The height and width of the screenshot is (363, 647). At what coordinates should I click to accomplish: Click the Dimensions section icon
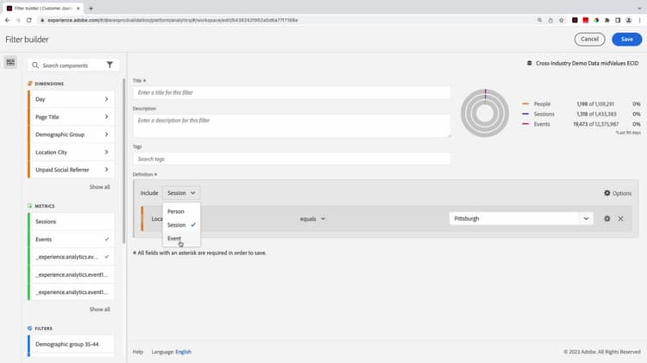(29, 84)
